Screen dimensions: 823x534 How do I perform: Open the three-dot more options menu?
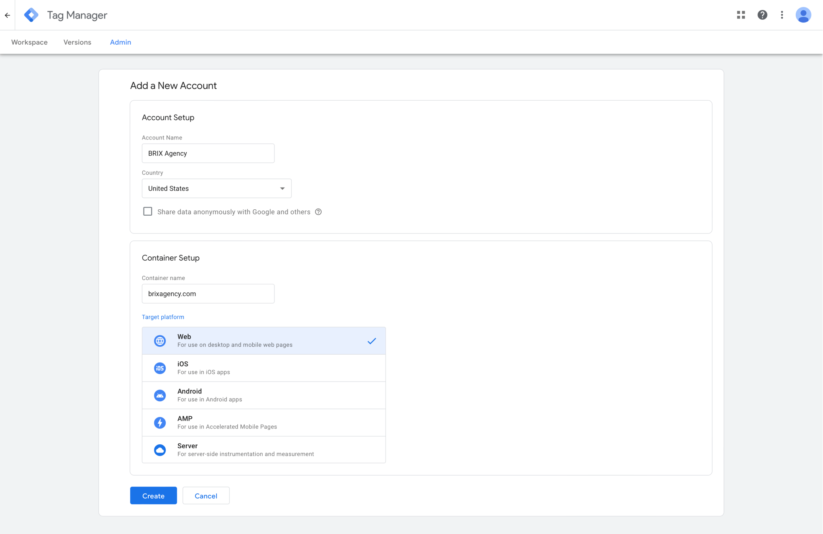781,14
